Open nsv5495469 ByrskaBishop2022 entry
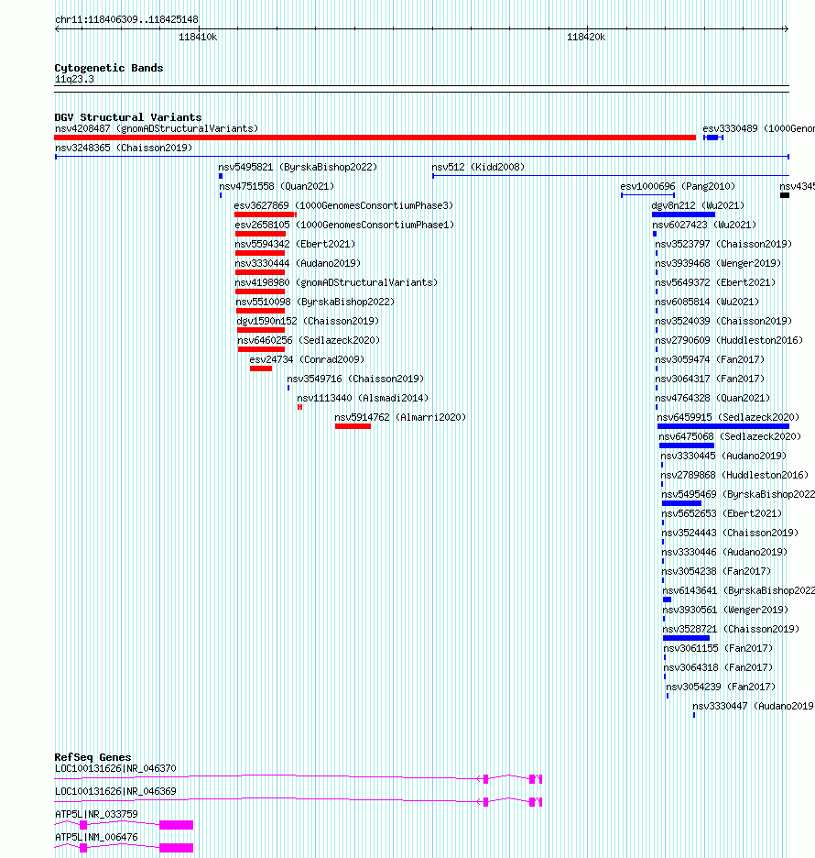815x858 pixels. pyautogui.click(x=738, y=494)
